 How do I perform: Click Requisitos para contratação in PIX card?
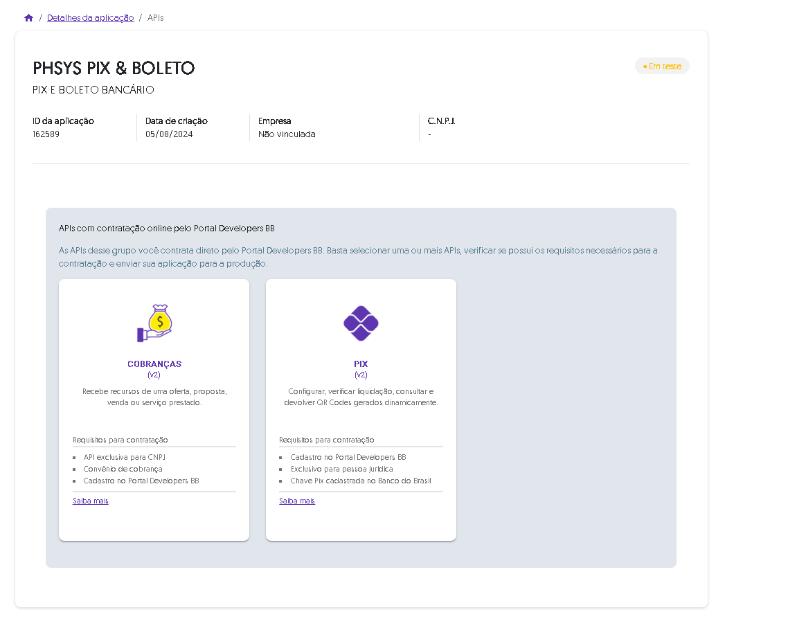(327, 440)
